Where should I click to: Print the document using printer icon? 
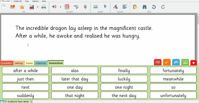(44, 7)
